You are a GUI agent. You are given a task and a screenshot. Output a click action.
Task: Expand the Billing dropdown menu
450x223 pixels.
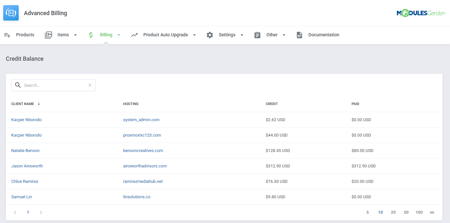[119, 35]
